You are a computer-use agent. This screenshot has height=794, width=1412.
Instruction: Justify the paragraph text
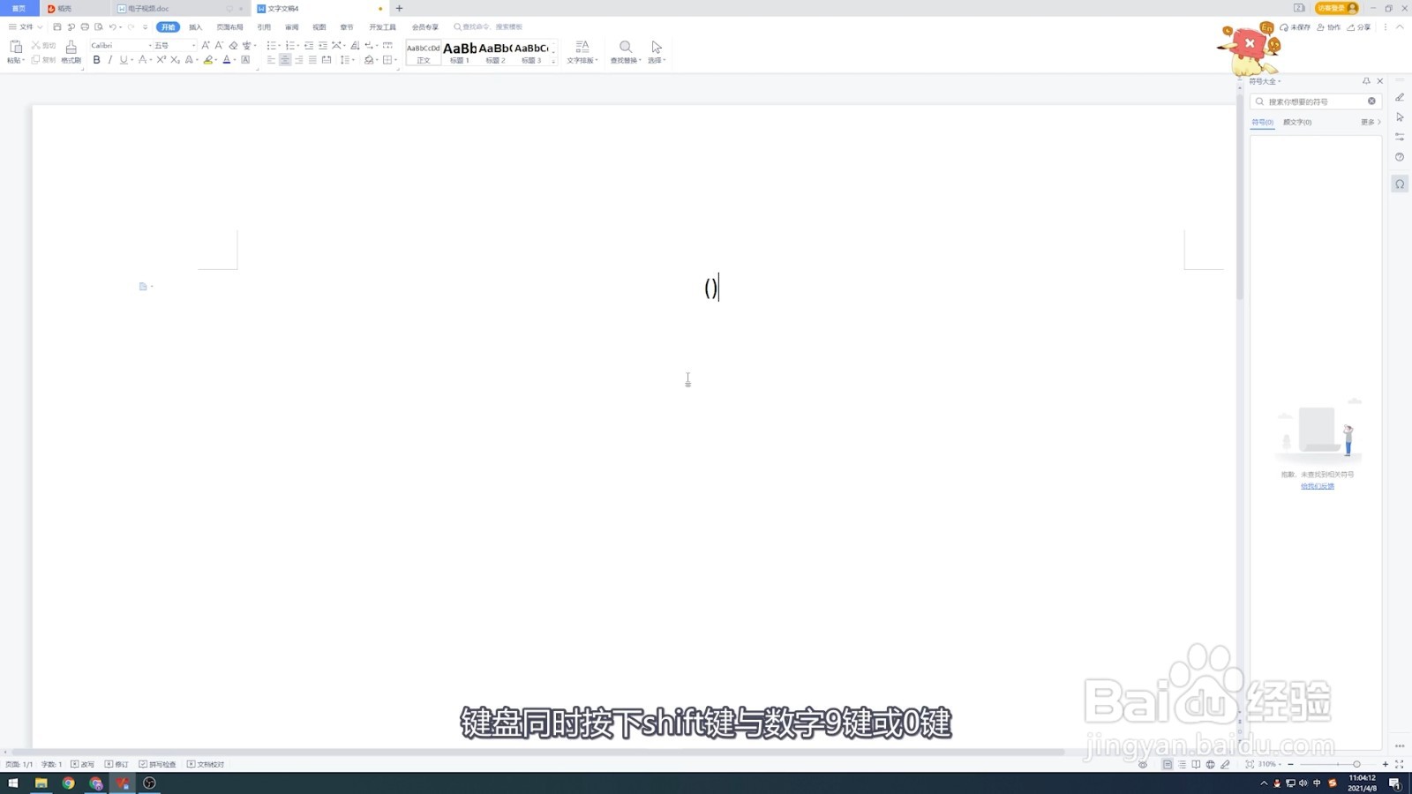click(312, 60)
